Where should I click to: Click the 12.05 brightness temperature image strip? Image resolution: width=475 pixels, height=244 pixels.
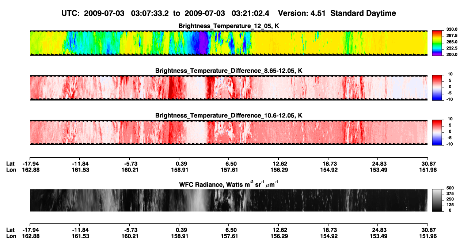pos(228,43)
